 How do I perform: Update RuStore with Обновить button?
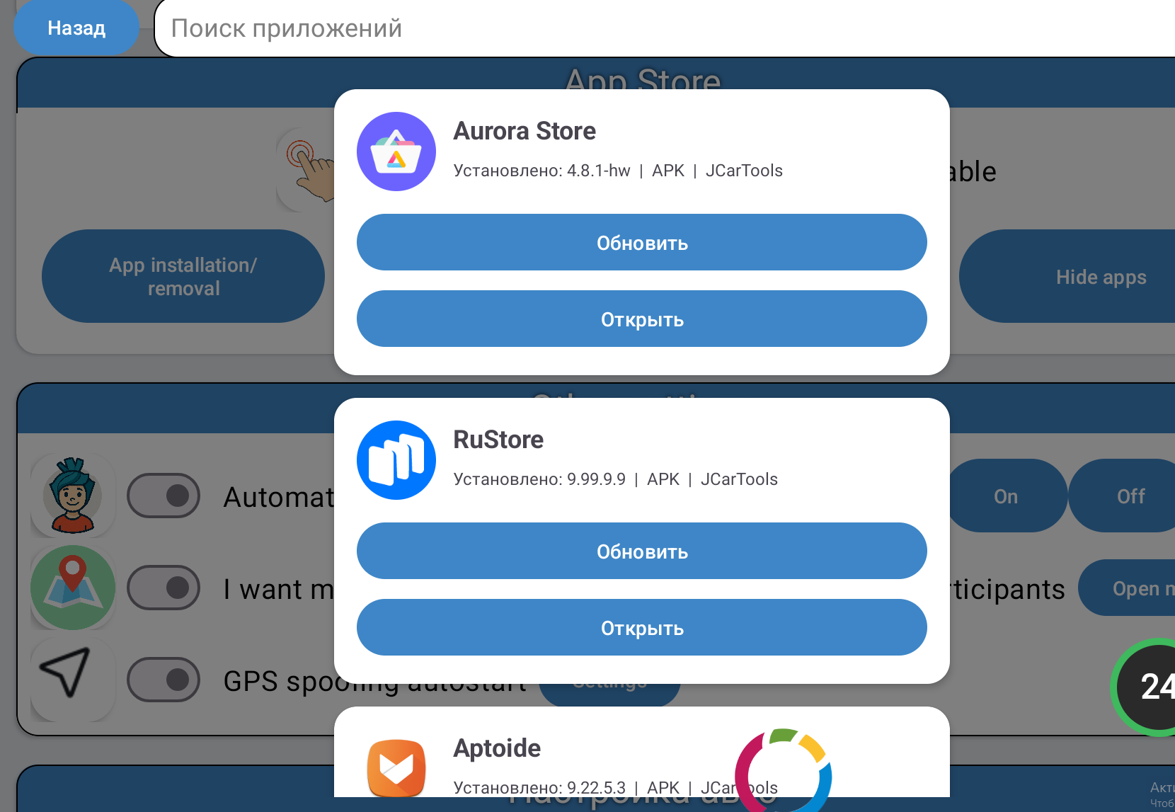642,551
